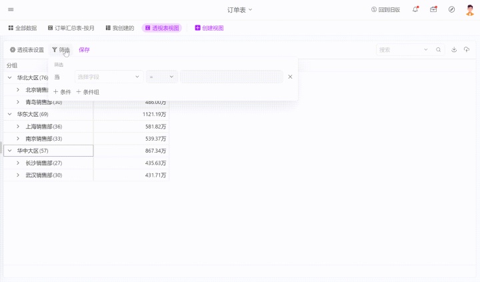Expand the 武汉销售部 row
Viewport: 480px width, 282px height.
(x=18, y=175)
